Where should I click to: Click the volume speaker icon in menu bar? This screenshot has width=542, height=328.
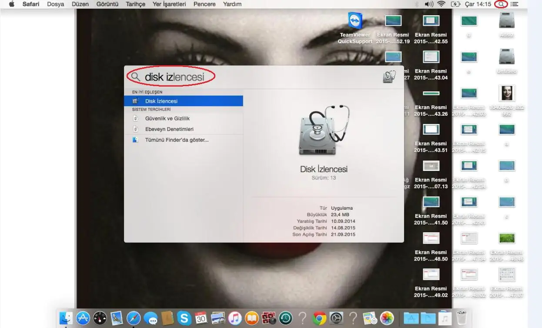pos(428,4)
